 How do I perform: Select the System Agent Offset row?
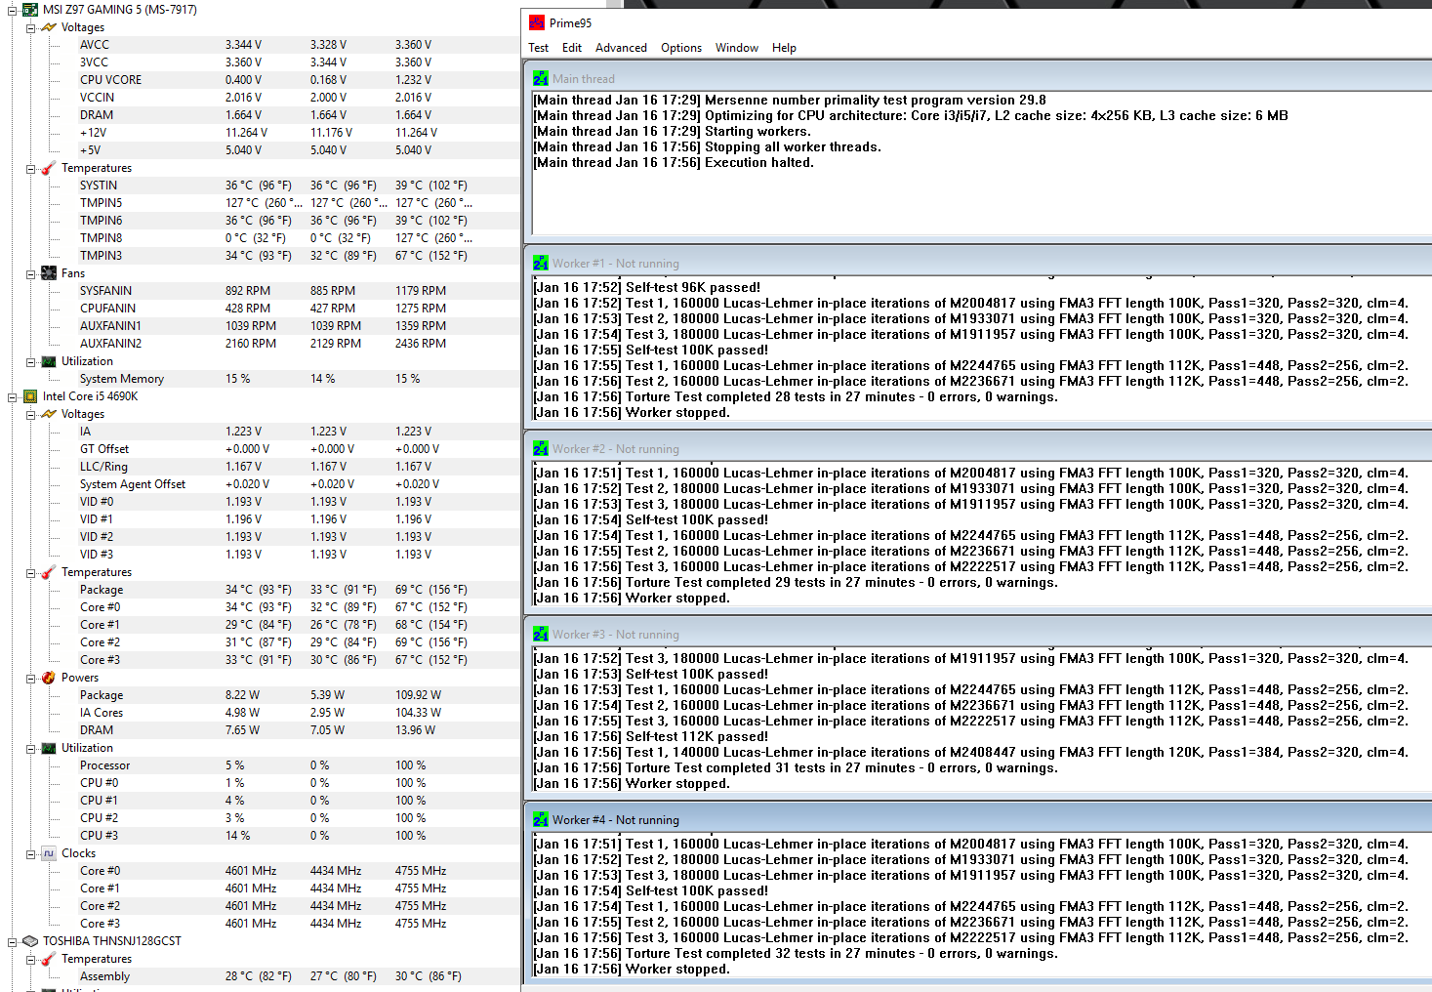coord(297,484)
